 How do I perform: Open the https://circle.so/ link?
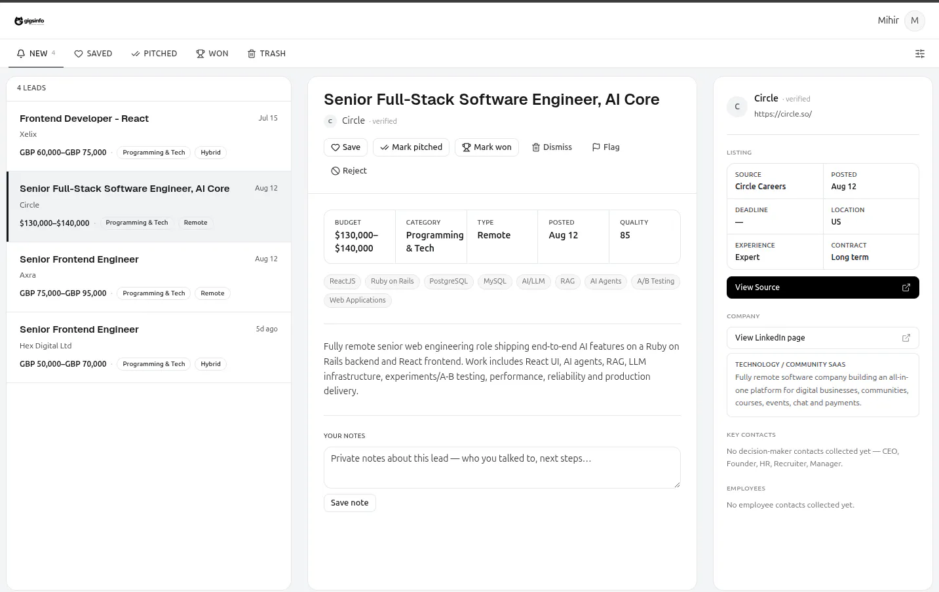click(x=783, y=114)
